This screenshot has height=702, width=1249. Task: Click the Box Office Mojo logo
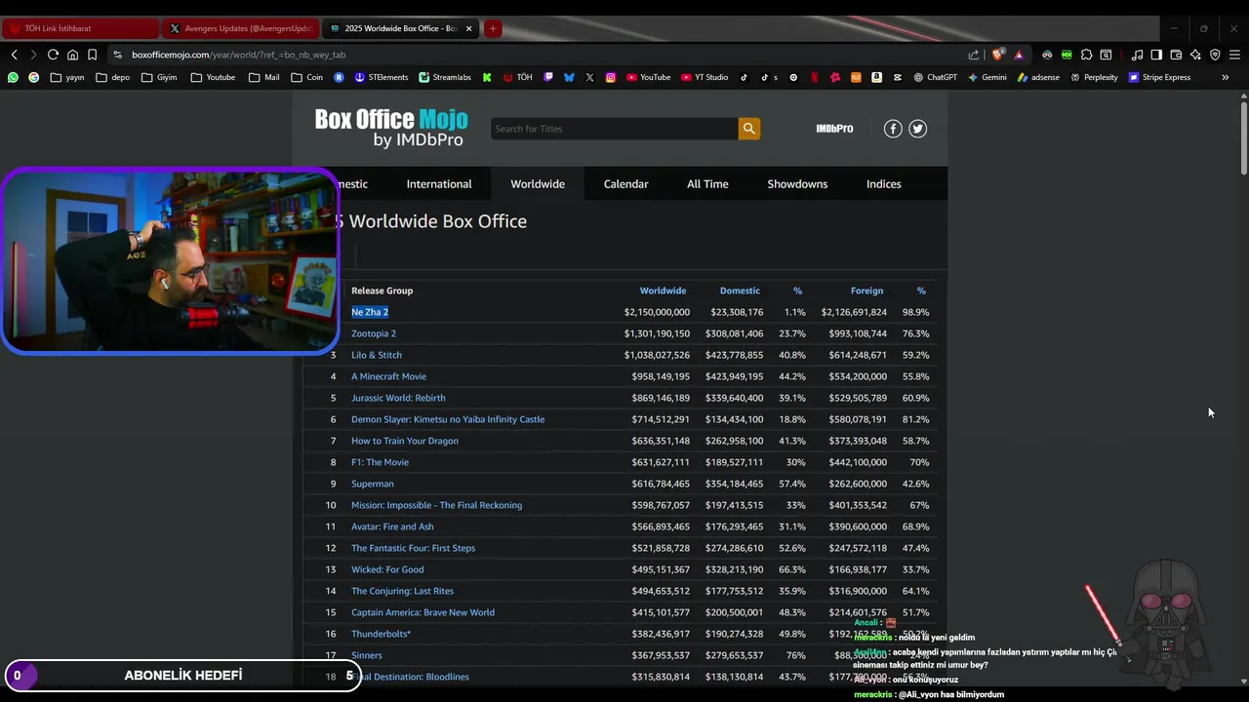(x=391, y=128)
